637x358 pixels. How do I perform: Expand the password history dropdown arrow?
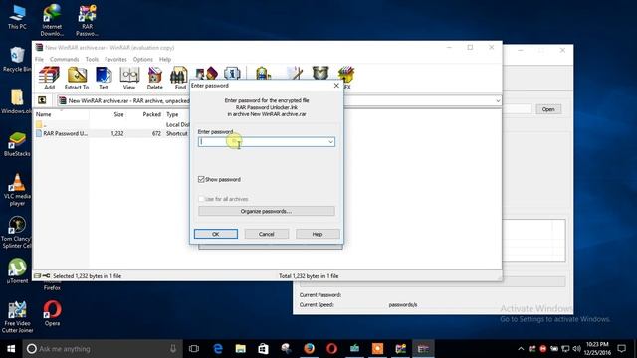coord(330,141)
